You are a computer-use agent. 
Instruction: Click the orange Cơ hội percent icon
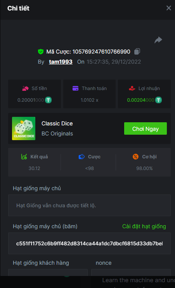tap(135, 157)
